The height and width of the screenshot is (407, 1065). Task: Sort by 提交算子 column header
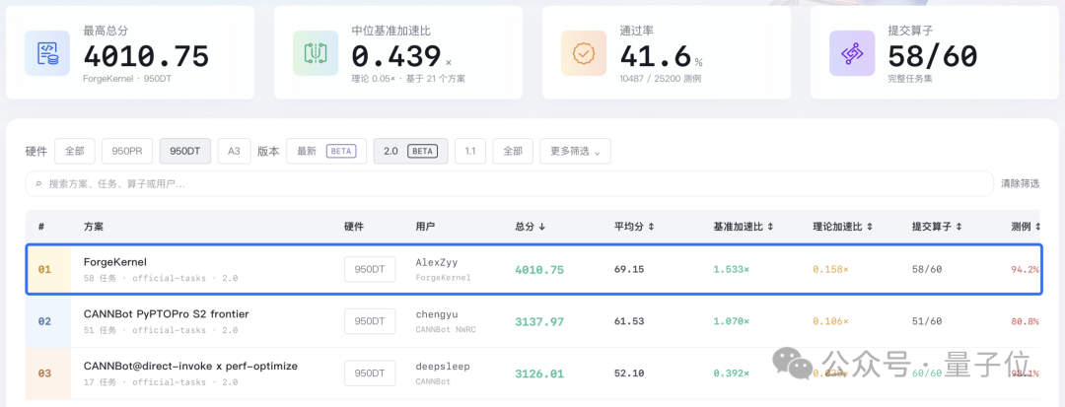938,227
